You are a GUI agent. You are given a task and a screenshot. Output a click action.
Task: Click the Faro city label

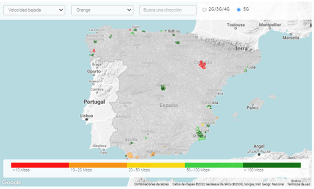coord(104,153)
